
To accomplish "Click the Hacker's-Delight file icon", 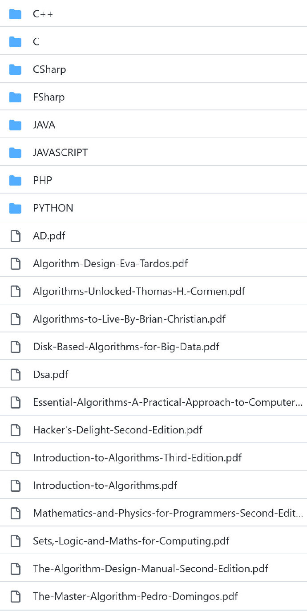I will 15,430.
